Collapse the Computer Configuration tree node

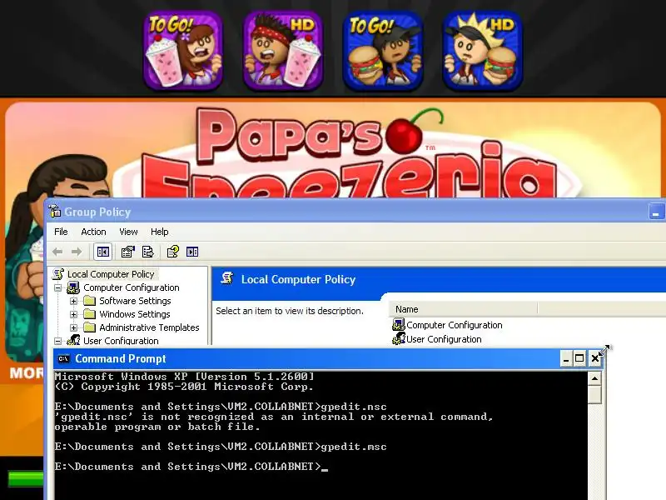pyautogui.click(x=57, y=287)
